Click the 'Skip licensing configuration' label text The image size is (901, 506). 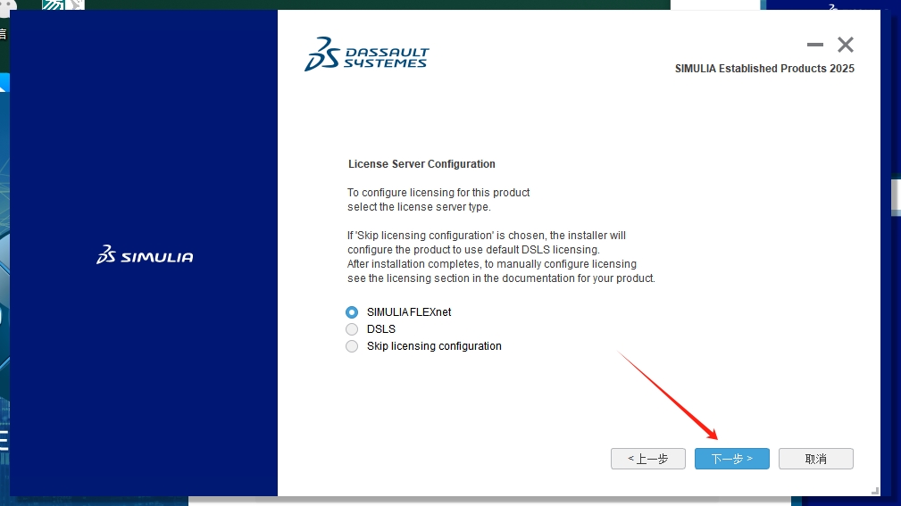tap(434, 346)
